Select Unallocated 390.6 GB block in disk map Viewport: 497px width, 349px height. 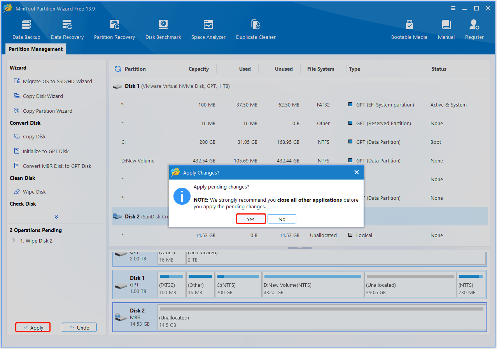pos(410,284)
